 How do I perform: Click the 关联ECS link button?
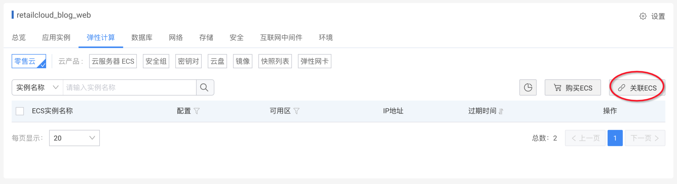pyautogui.click(x=637, y=88)
